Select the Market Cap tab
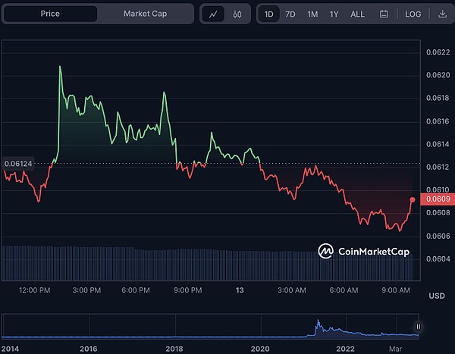The height and width of the screenshot is (354, 455). pyautogui.click(x=144, y=14)
